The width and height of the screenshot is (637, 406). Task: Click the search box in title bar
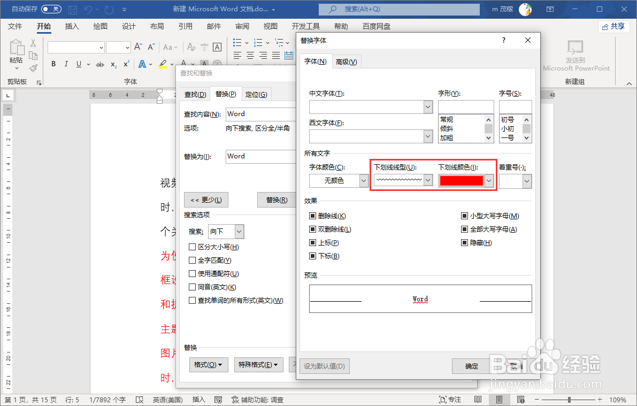pos(399,9)
